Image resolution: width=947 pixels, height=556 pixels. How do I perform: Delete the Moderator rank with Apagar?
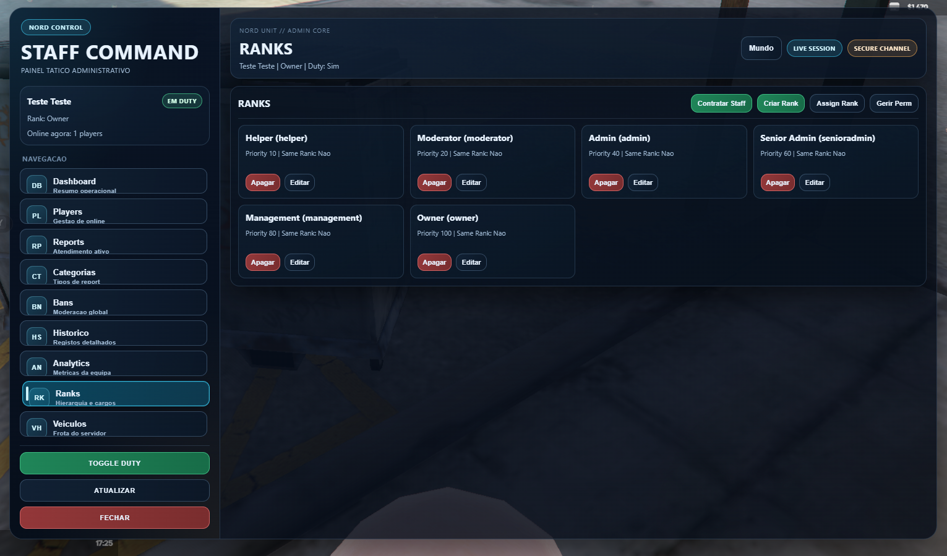tap(434, 182)
